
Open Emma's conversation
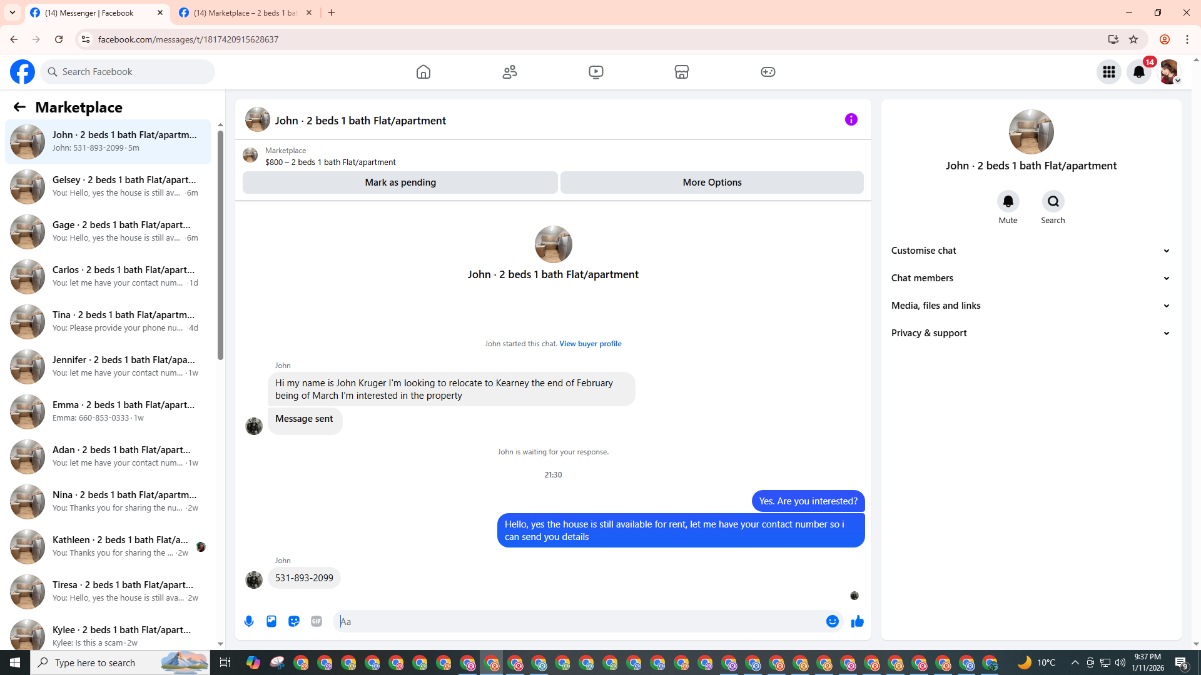(x=108, y=412)
